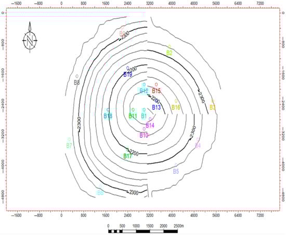Click the B3 well label
The height and width of the screenshot is (235, 286).
(x=213, y=107)
